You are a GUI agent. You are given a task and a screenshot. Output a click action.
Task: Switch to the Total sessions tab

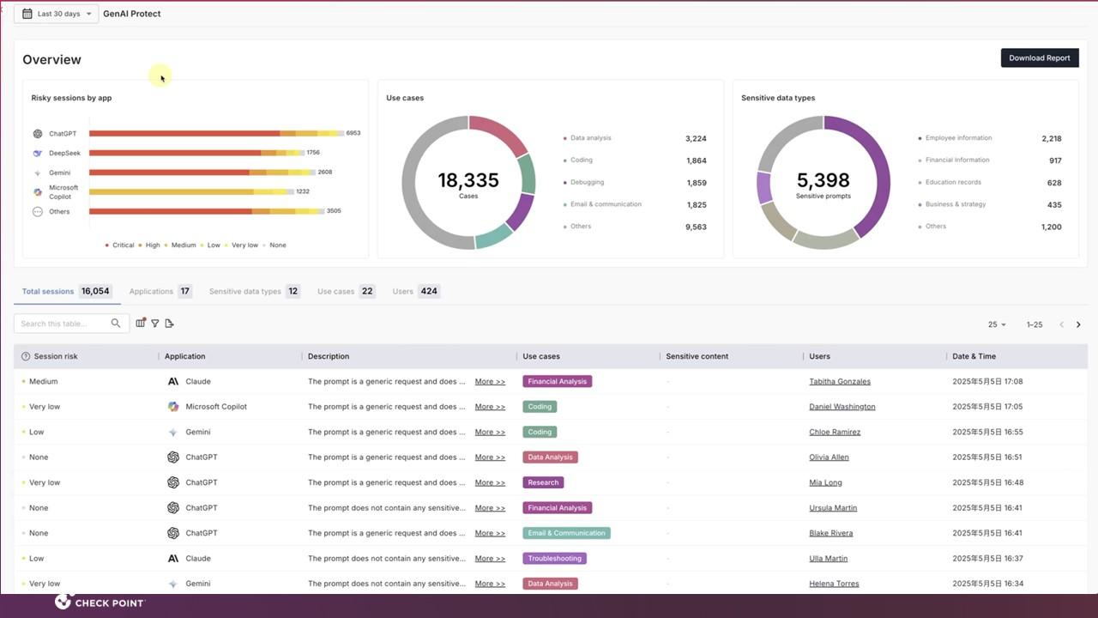(x=67, y=291)
